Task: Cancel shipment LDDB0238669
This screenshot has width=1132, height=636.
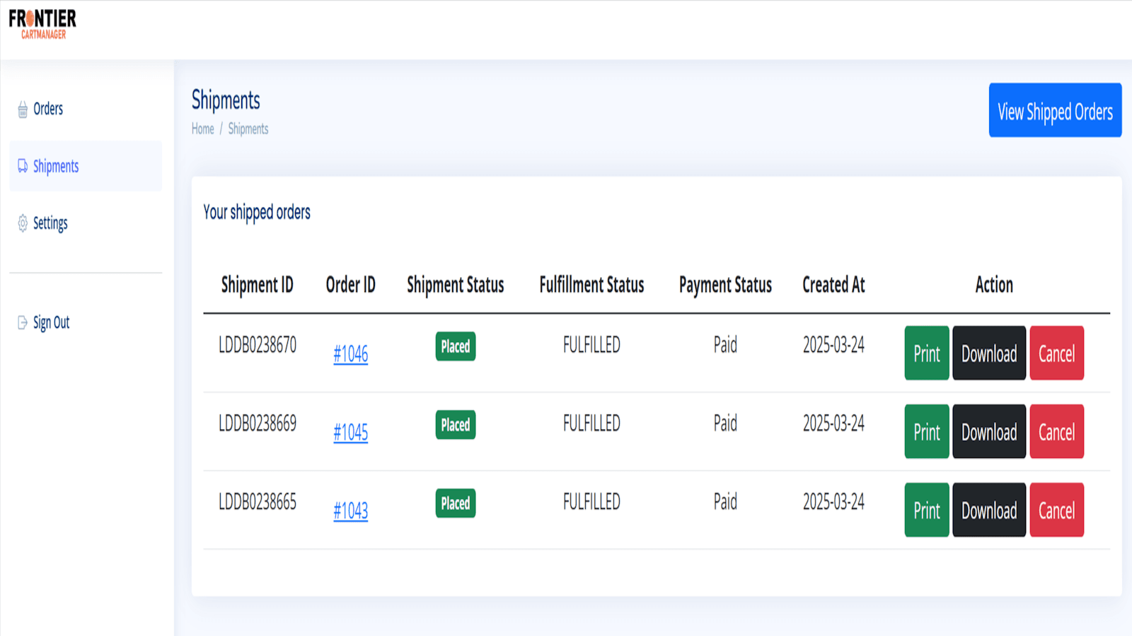Action: 1057,432
